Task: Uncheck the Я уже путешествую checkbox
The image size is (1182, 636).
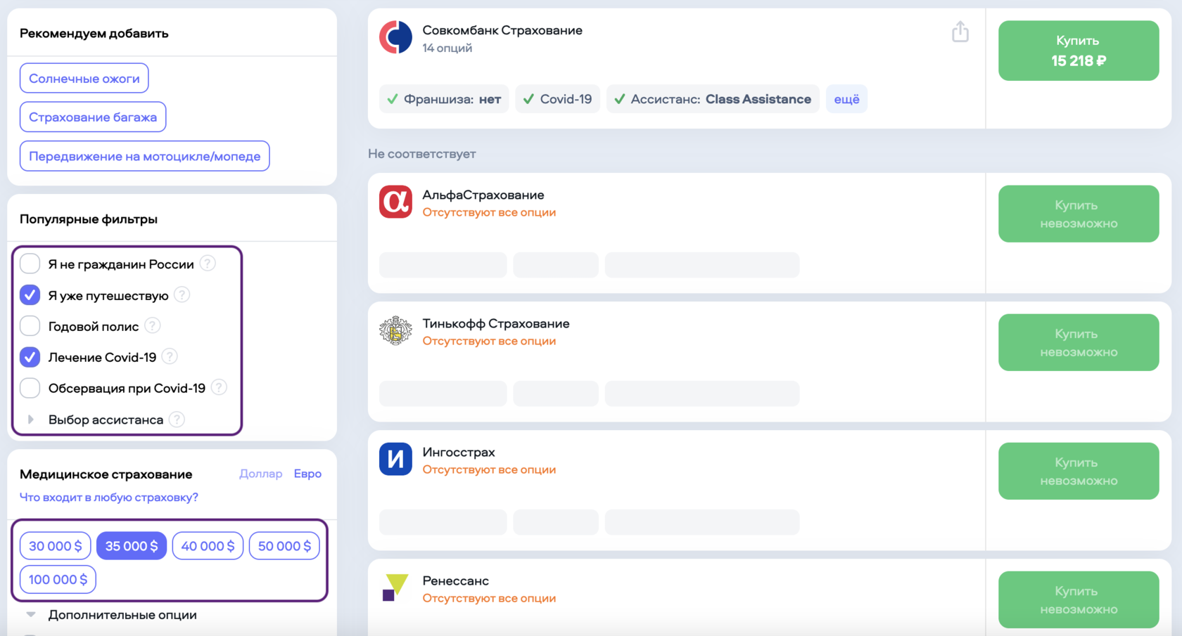Action: (x=30, y=295)
